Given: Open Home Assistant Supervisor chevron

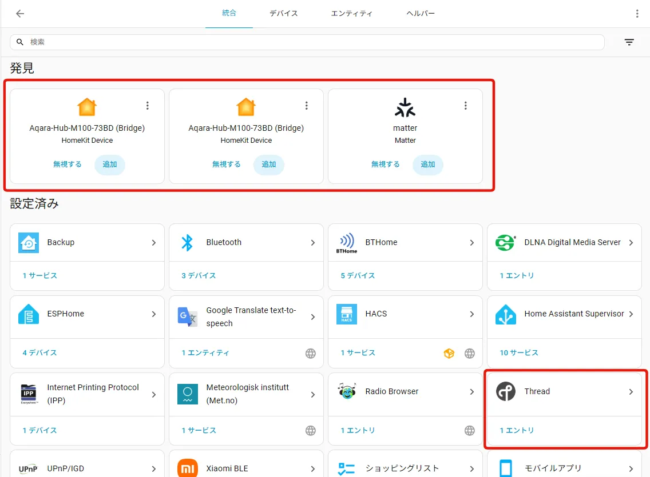Looking at the screenshot, I should (x=631, y=314).
